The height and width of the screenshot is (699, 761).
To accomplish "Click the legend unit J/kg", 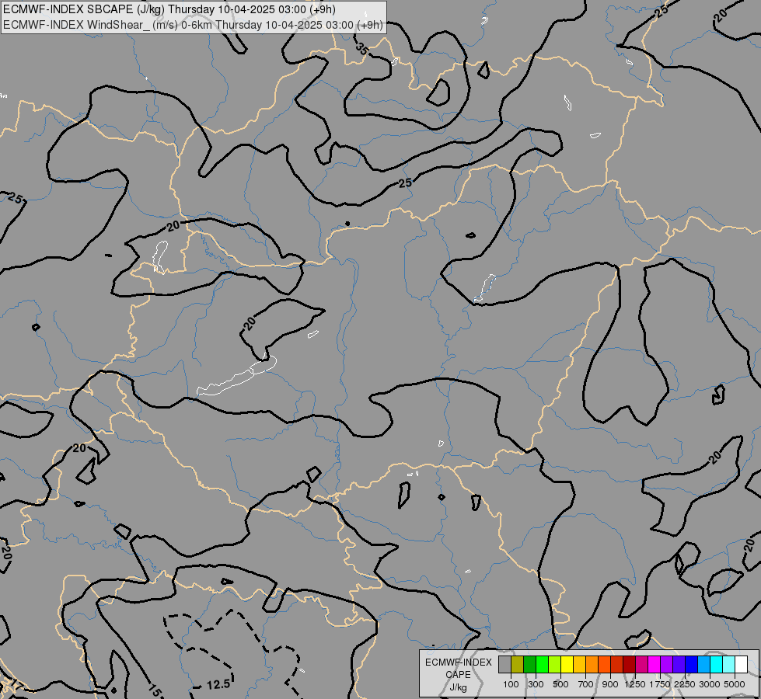I will pyautogui.click(x=458, y=687).
